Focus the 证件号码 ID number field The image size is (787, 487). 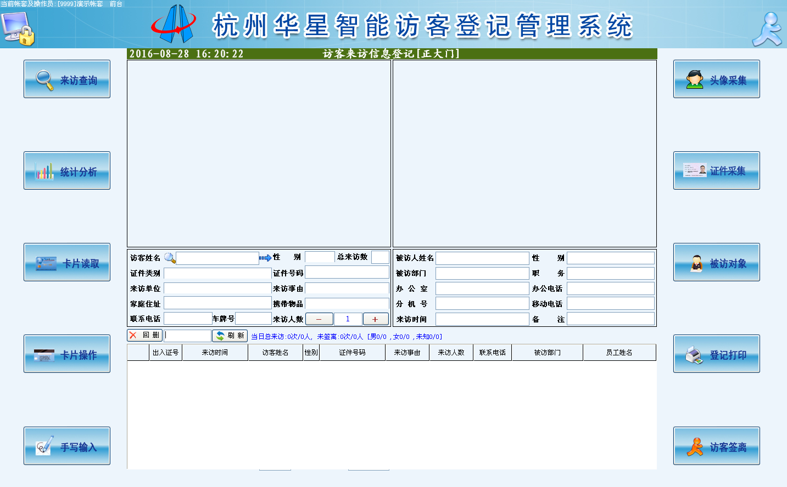[x=347, y=272]
